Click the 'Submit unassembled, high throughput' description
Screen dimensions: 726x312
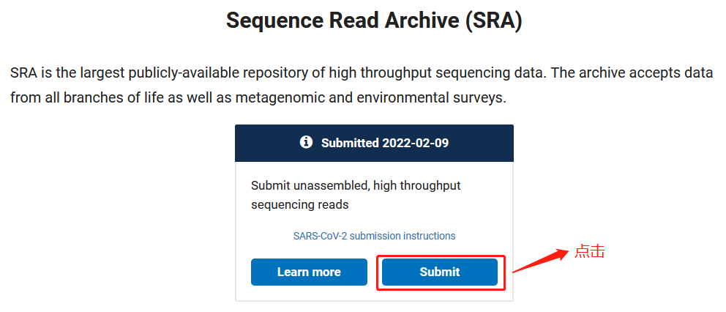[x=356, y=186]
